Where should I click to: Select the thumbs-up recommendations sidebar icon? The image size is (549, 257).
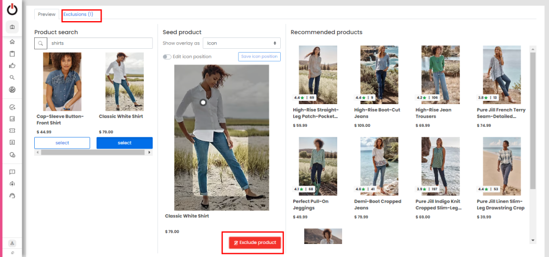point(12,66)
